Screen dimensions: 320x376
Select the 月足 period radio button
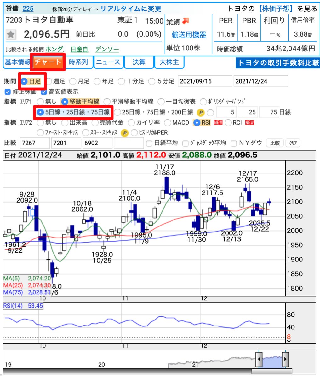point(72,81)
